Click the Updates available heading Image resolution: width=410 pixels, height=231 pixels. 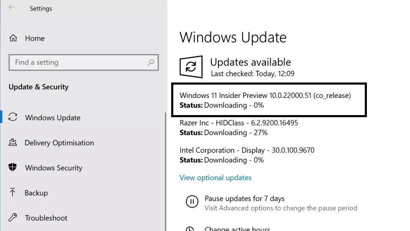(251, 62)
